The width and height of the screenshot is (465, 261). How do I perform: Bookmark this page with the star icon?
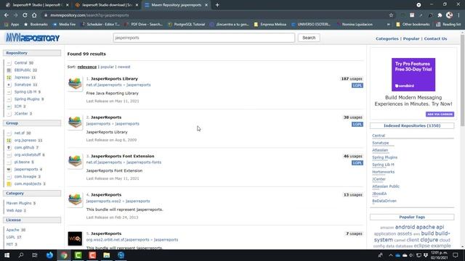[391, 15]
